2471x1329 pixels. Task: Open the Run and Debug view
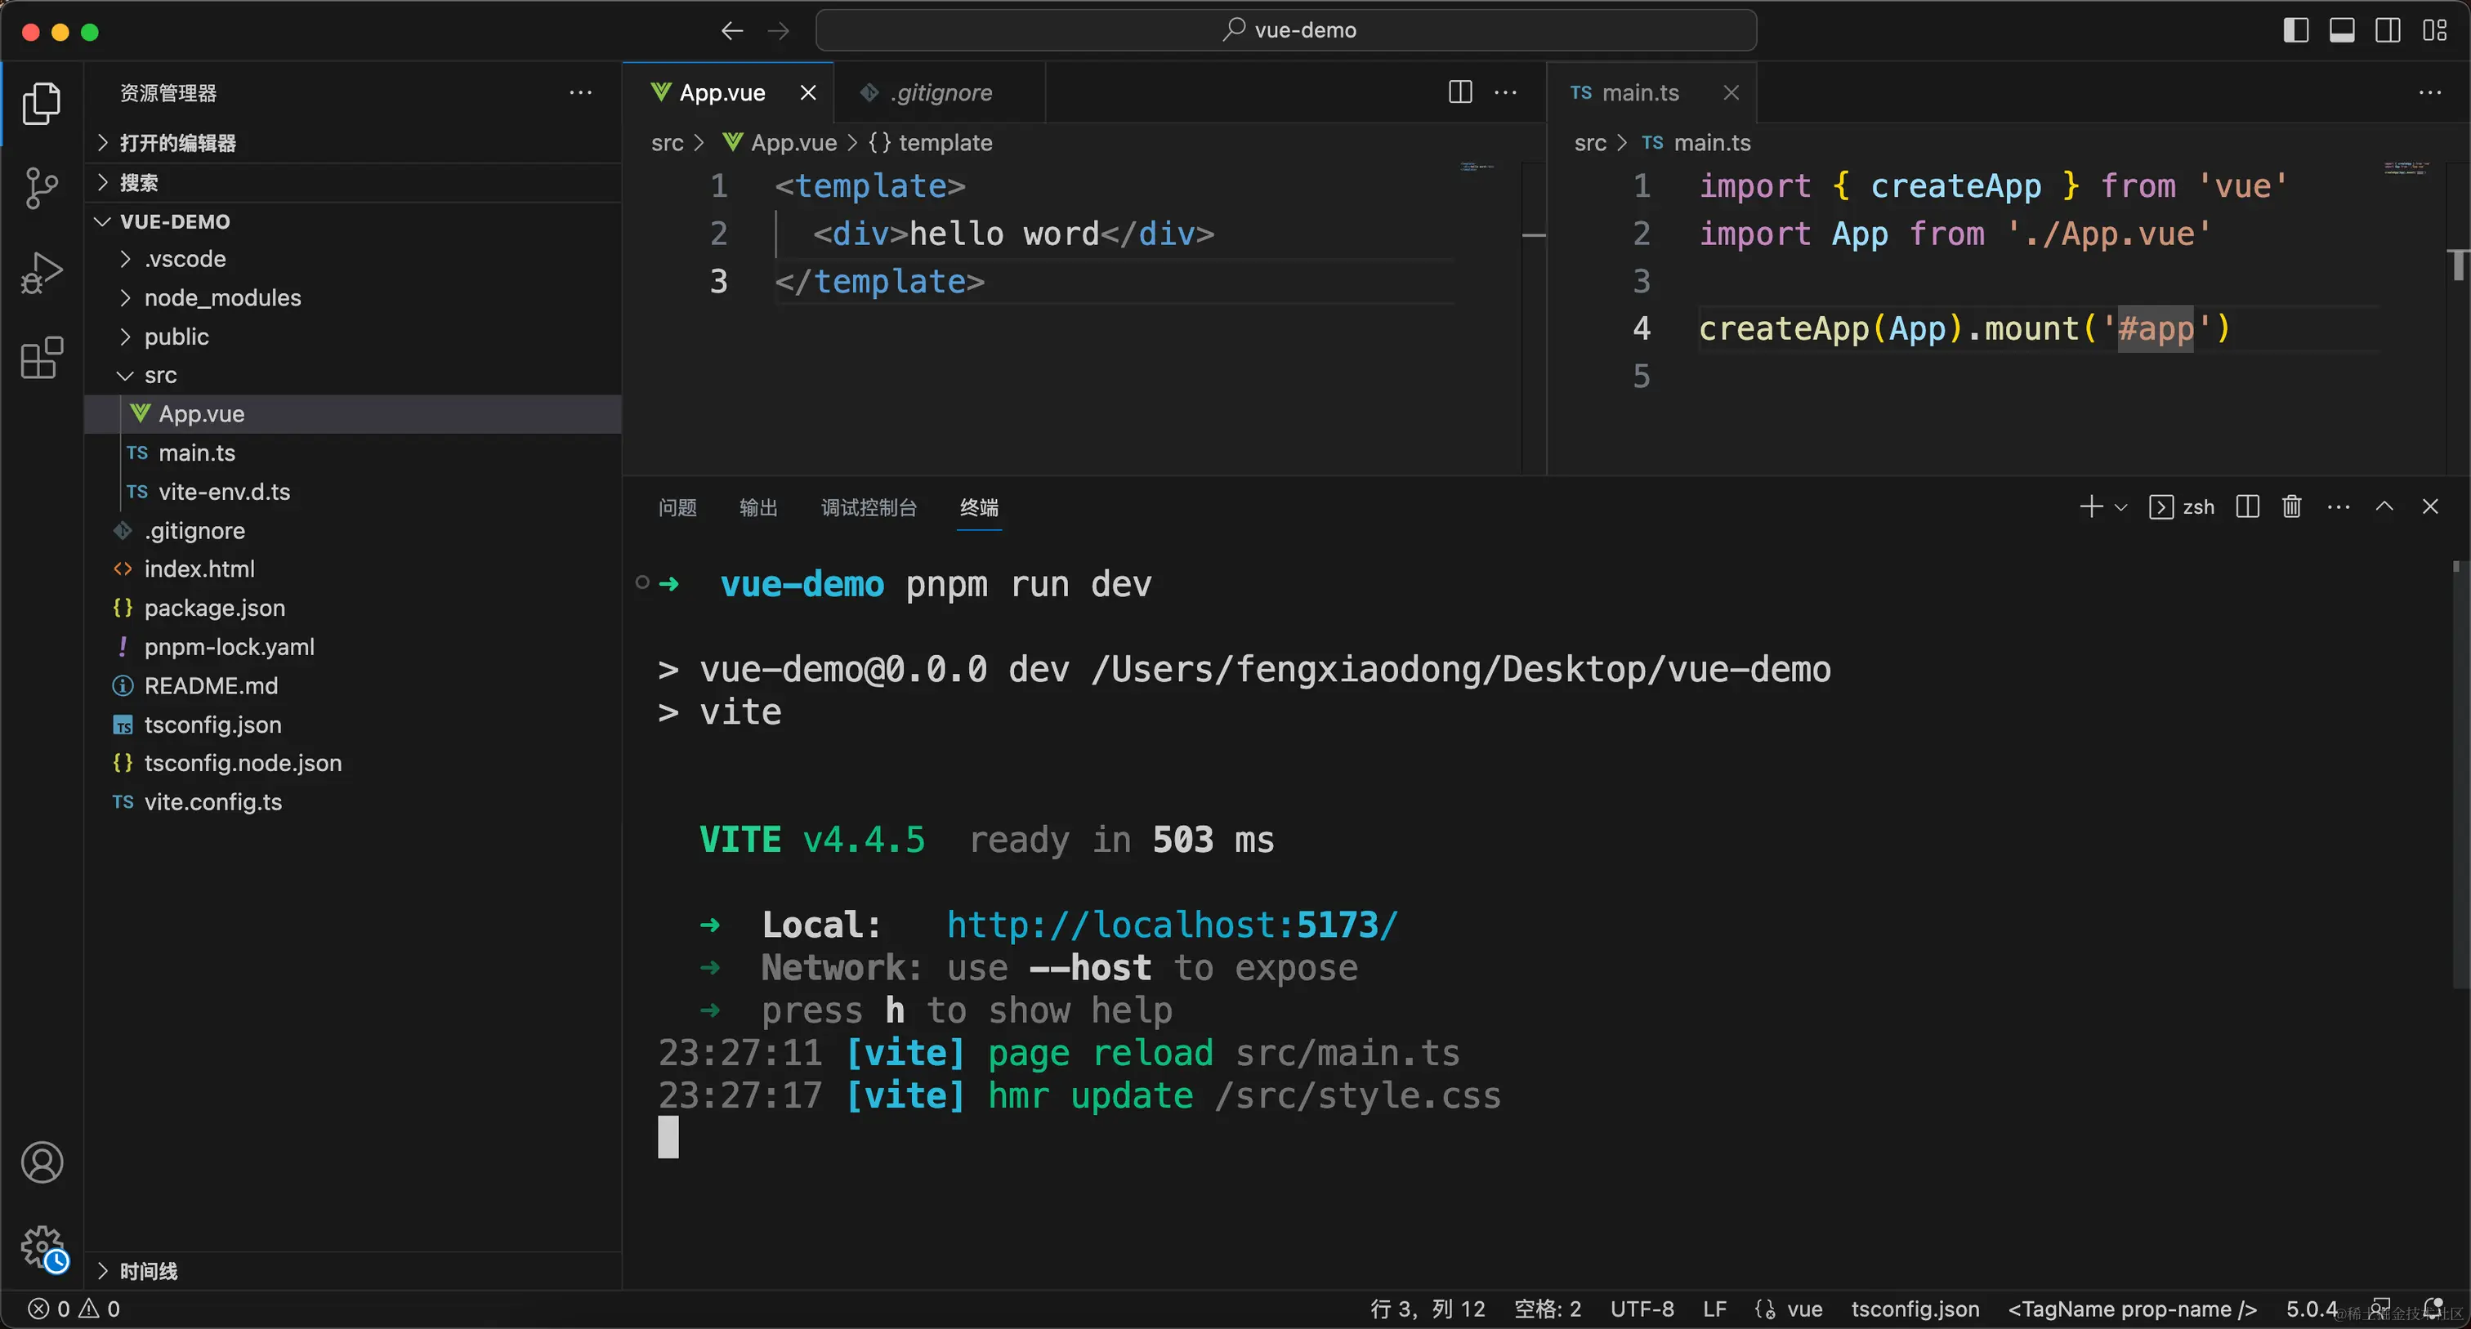click(x=41, y=272)
